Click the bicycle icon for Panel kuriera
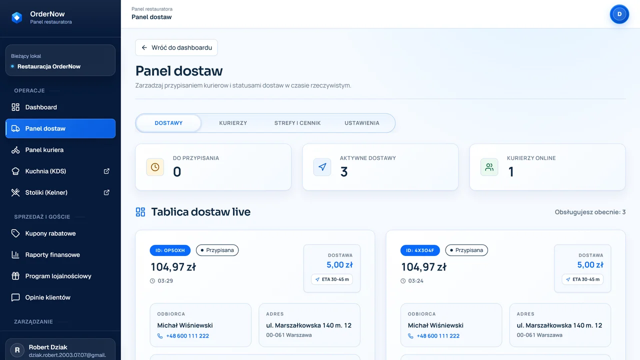Image resolution: width=640 pixels, height=360 pixels. click(15, 150)
